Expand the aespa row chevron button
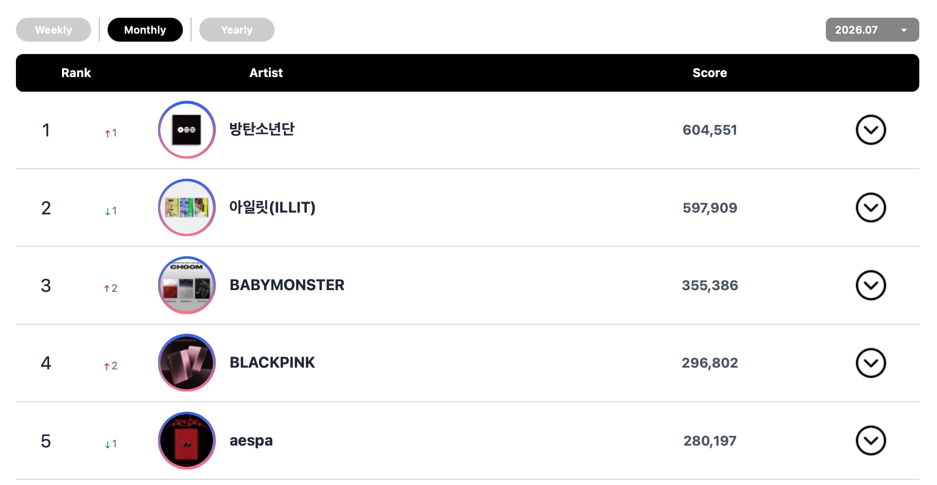This screenshot has height=485, width=937. (x=871, y=441)
